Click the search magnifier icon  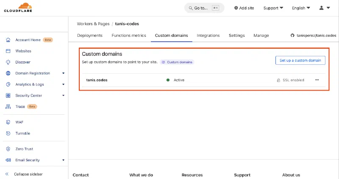pos(190,8)
